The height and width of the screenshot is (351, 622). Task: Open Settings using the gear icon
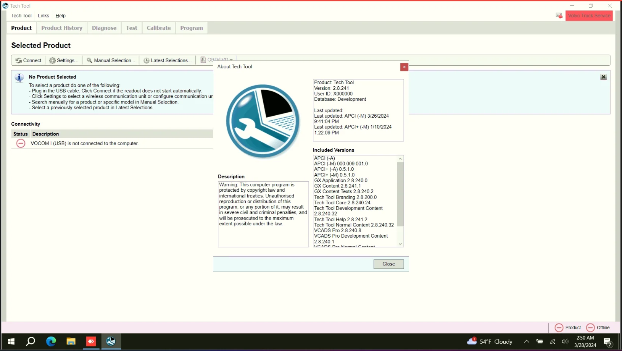coord(52,60)
